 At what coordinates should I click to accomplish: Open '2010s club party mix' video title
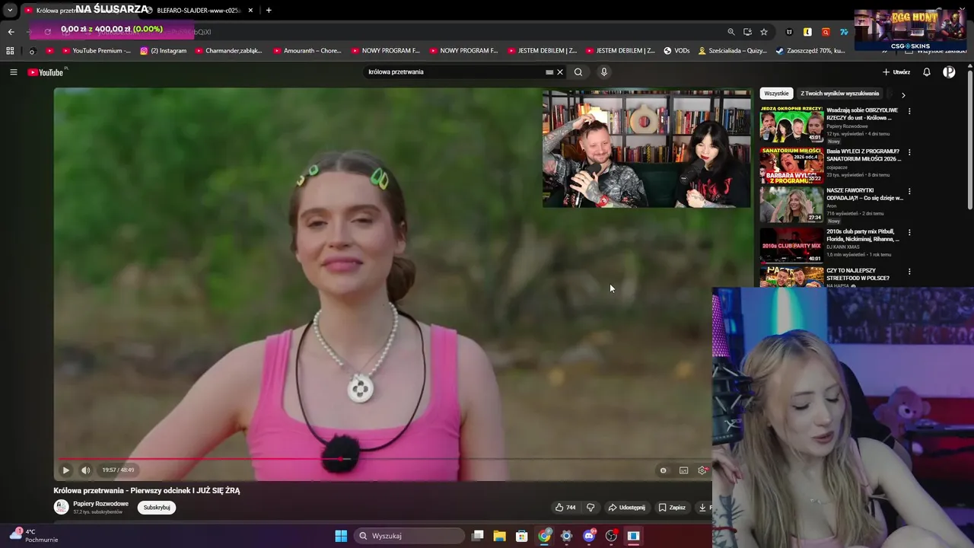point(863,235)
